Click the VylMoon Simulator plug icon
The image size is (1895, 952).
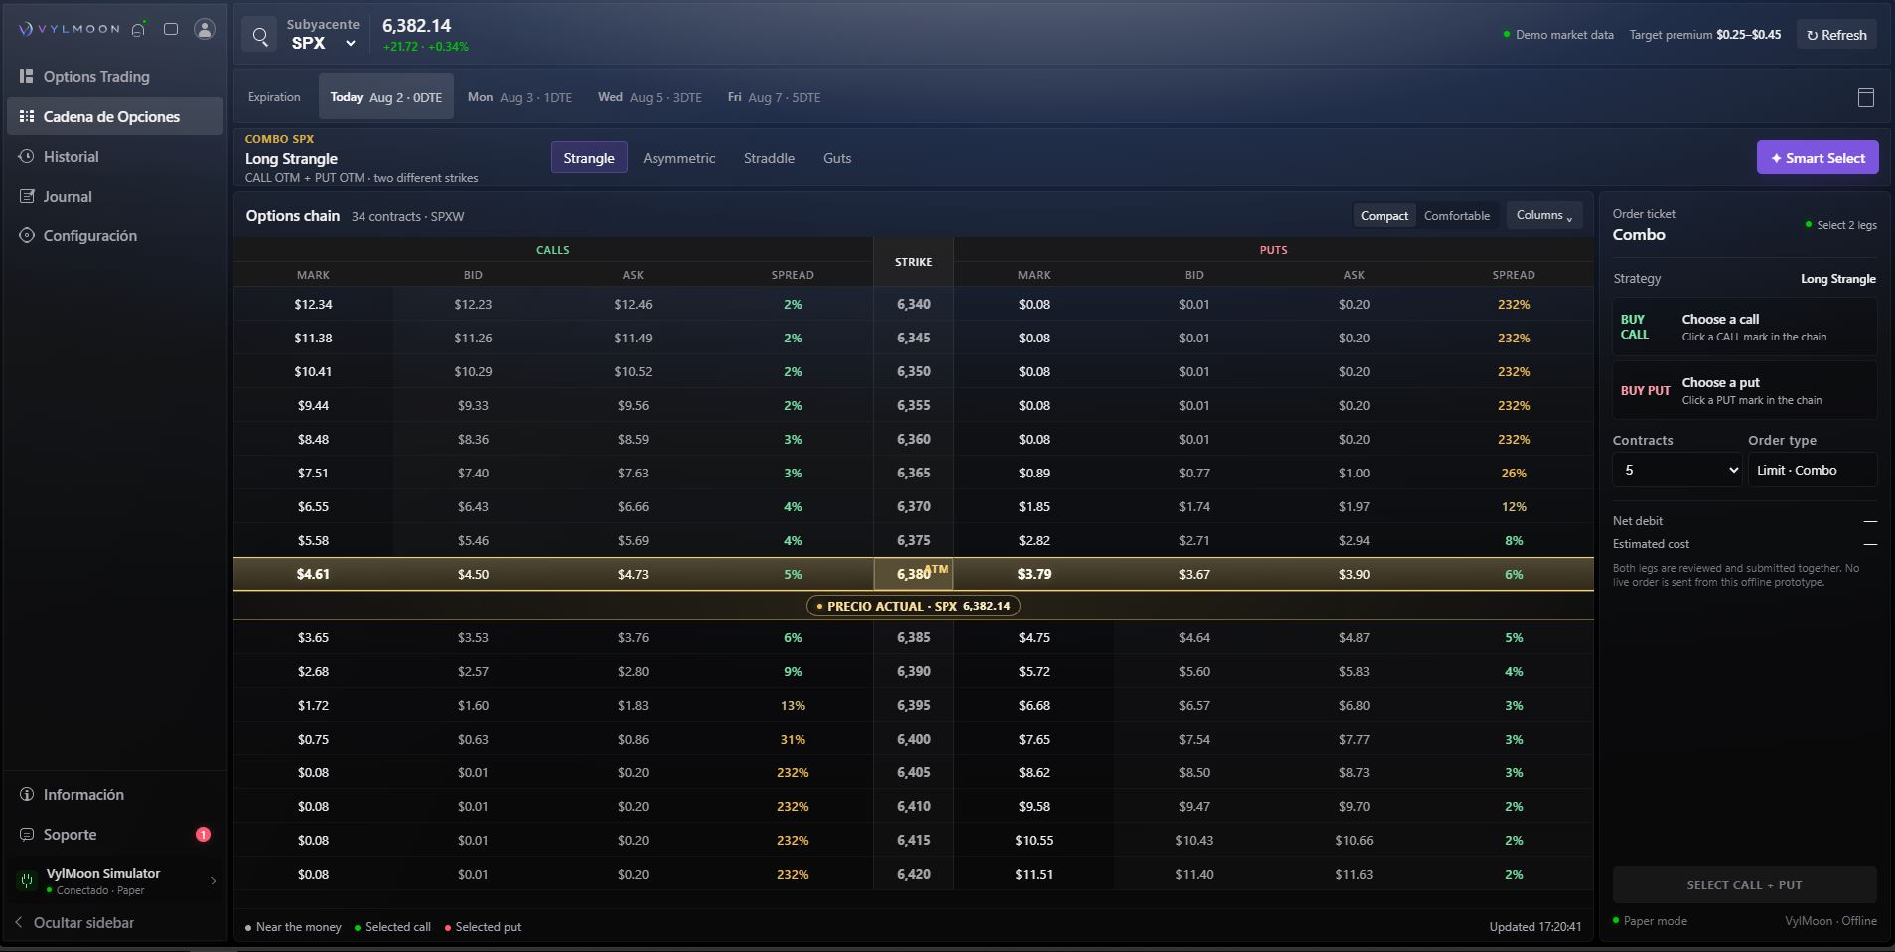[x=27, y=881]
